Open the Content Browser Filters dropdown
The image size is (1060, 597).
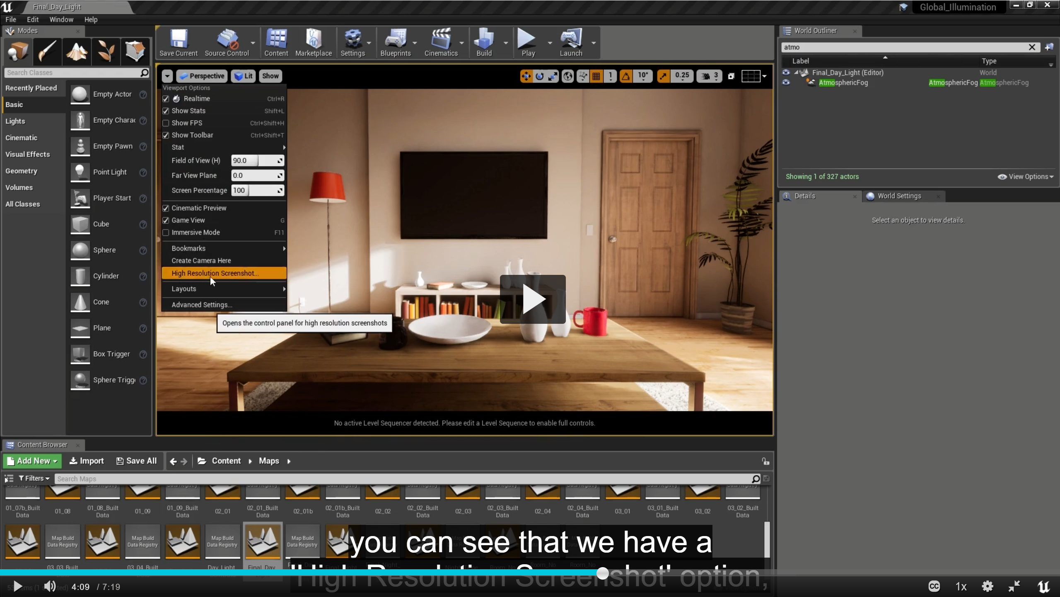point(34,478)
